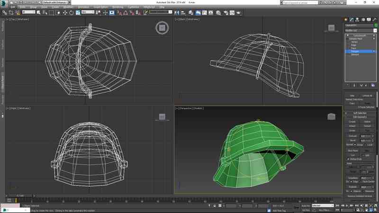
Task: Enable the Refine Ends checkbox
Action: [348, 159]
